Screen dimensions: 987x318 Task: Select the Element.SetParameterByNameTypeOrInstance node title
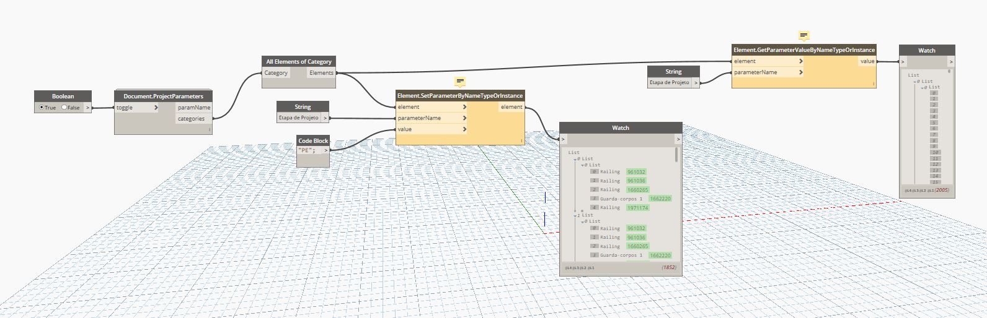click(460, 95)
